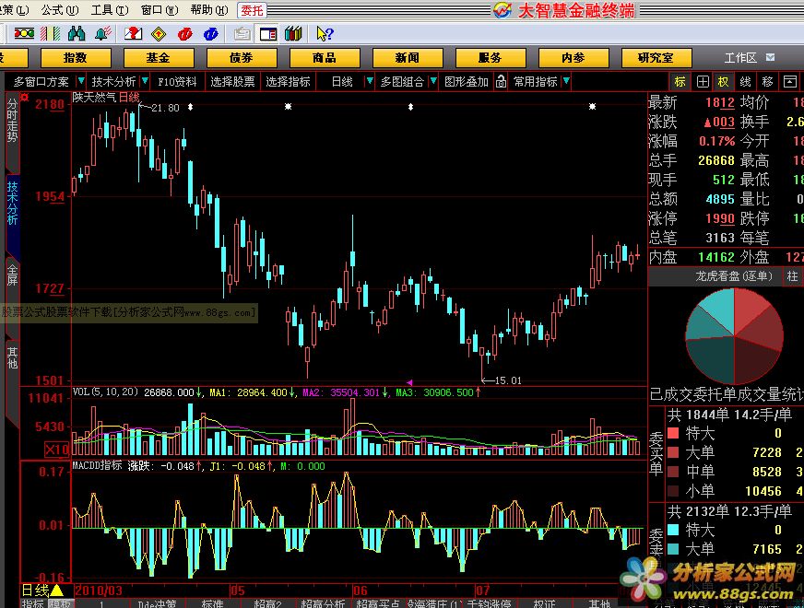Click the first diamond marker atop price chart

(x=190, y=107)
